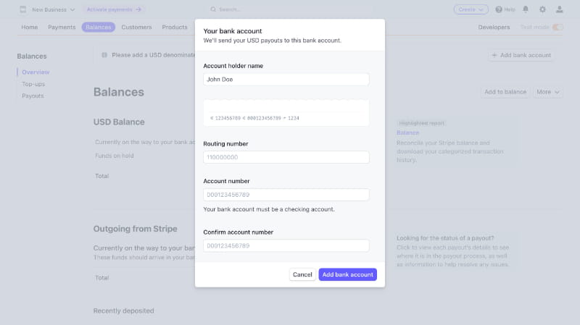Viewport: 580px width, 325px height.
Task: Select Payouts in the Balances sidebar
Action: point(33,96)
